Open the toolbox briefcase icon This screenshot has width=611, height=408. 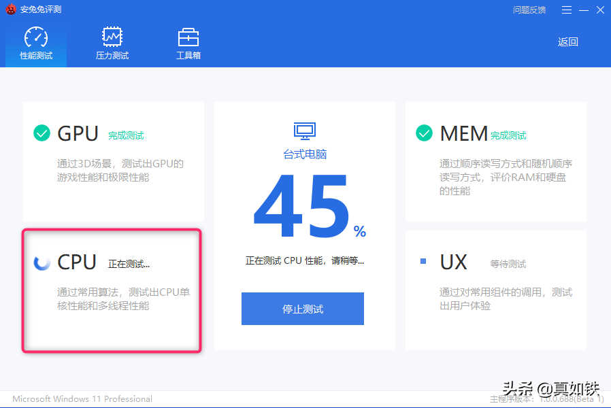(188, 37)
